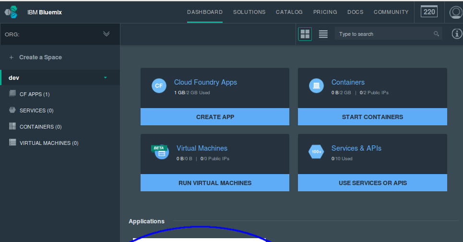Click the Applications section heading
Viewport: 463px width, 242px height.
click(x=146, y=221)
